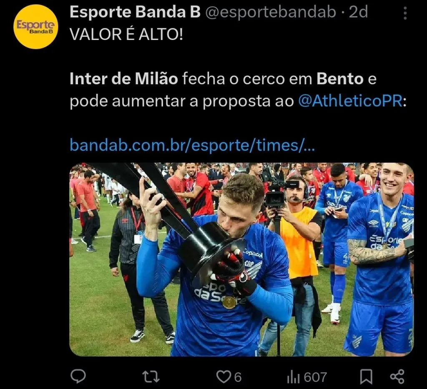The height and width of the screenshot is (389, 427).
Task: Share the tweet using the share icon
Action: (397, 377)
